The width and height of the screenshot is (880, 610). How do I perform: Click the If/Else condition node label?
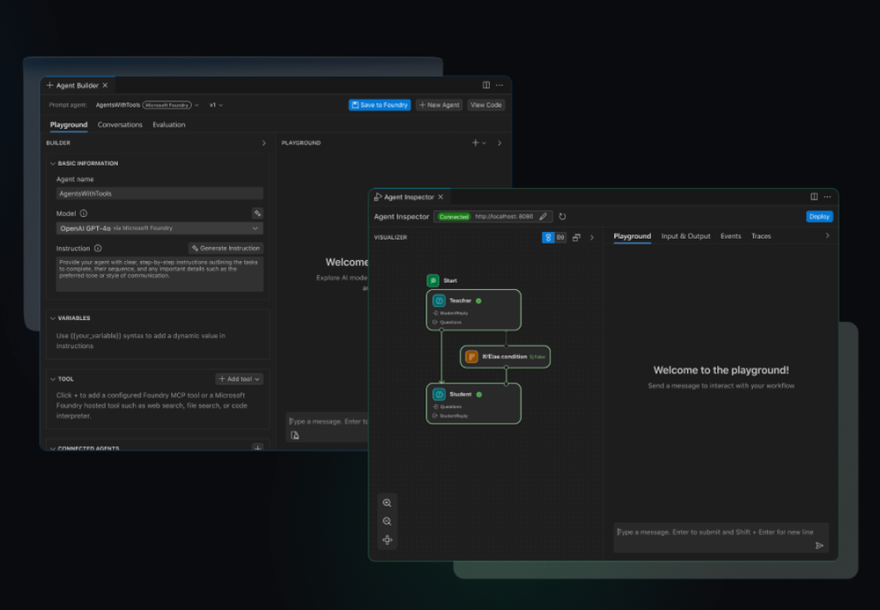504,357
